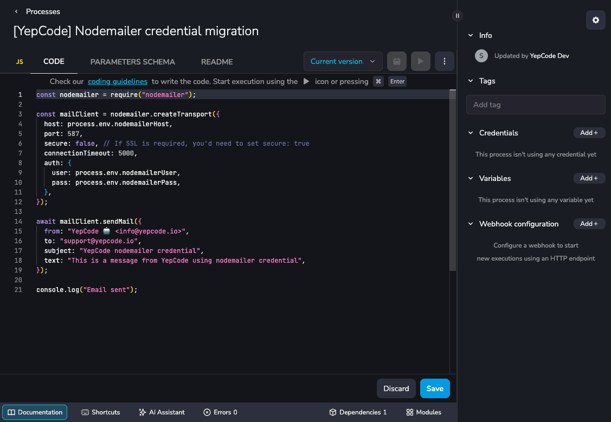Open the coding guidelines link
Viewport: 611px width, 422px height.
(118, 81)
